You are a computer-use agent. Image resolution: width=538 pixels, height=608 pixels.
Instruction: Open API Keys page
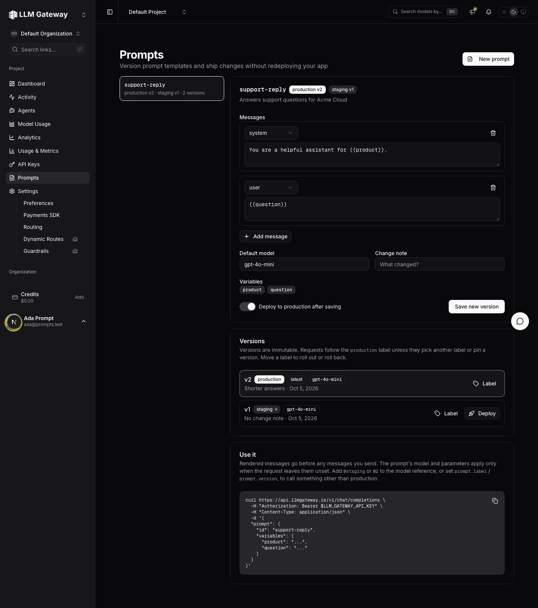coord(48,164)
